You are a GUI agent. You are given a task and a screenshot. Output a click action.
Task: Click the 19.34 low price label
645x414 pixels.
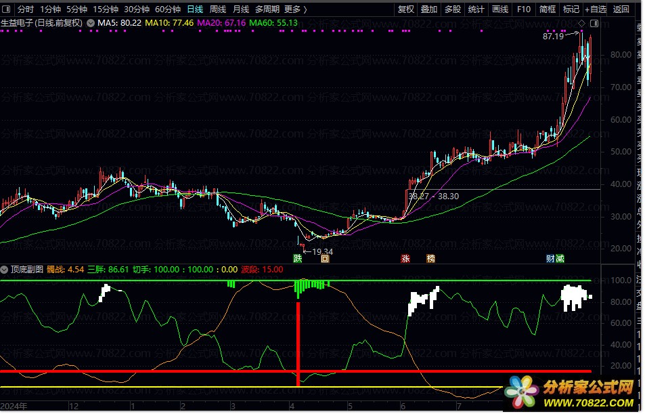tap(322, 251)
